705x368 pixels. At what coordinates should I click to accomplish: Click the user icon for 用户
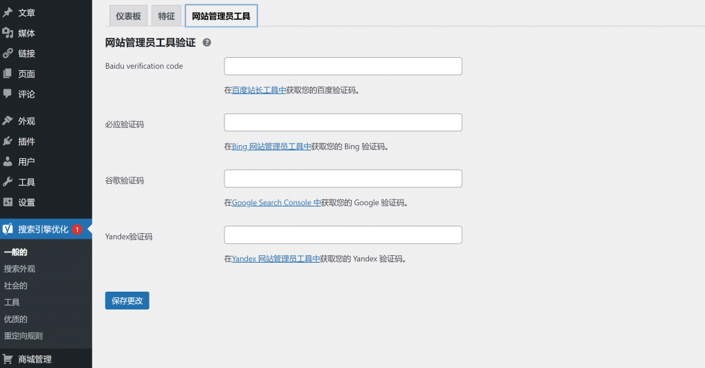[8, 162]
